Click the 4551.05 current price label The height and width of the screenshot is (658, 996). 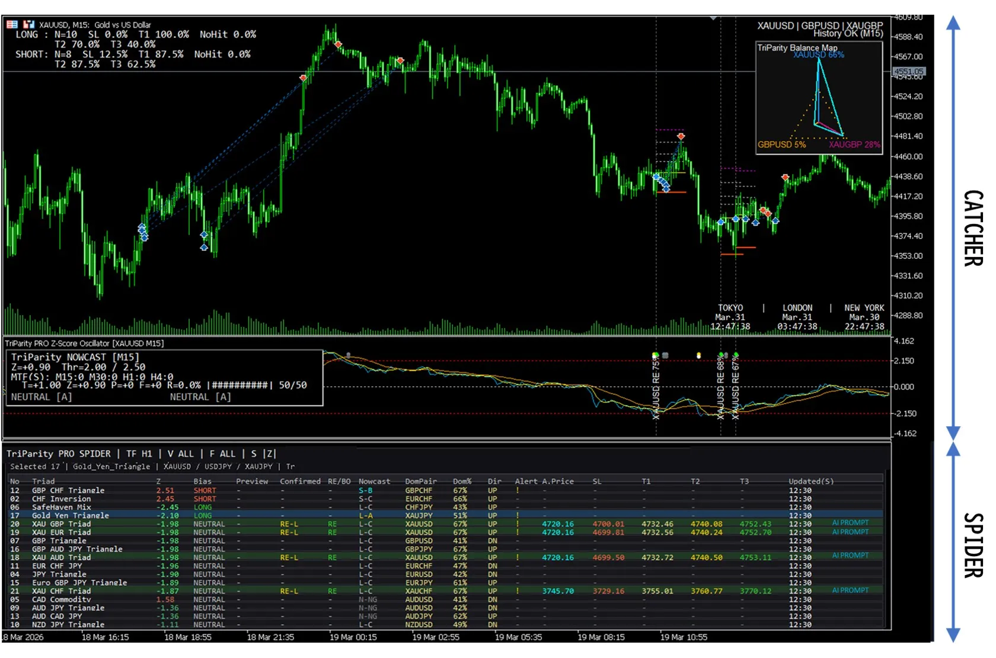pos(909,72)
